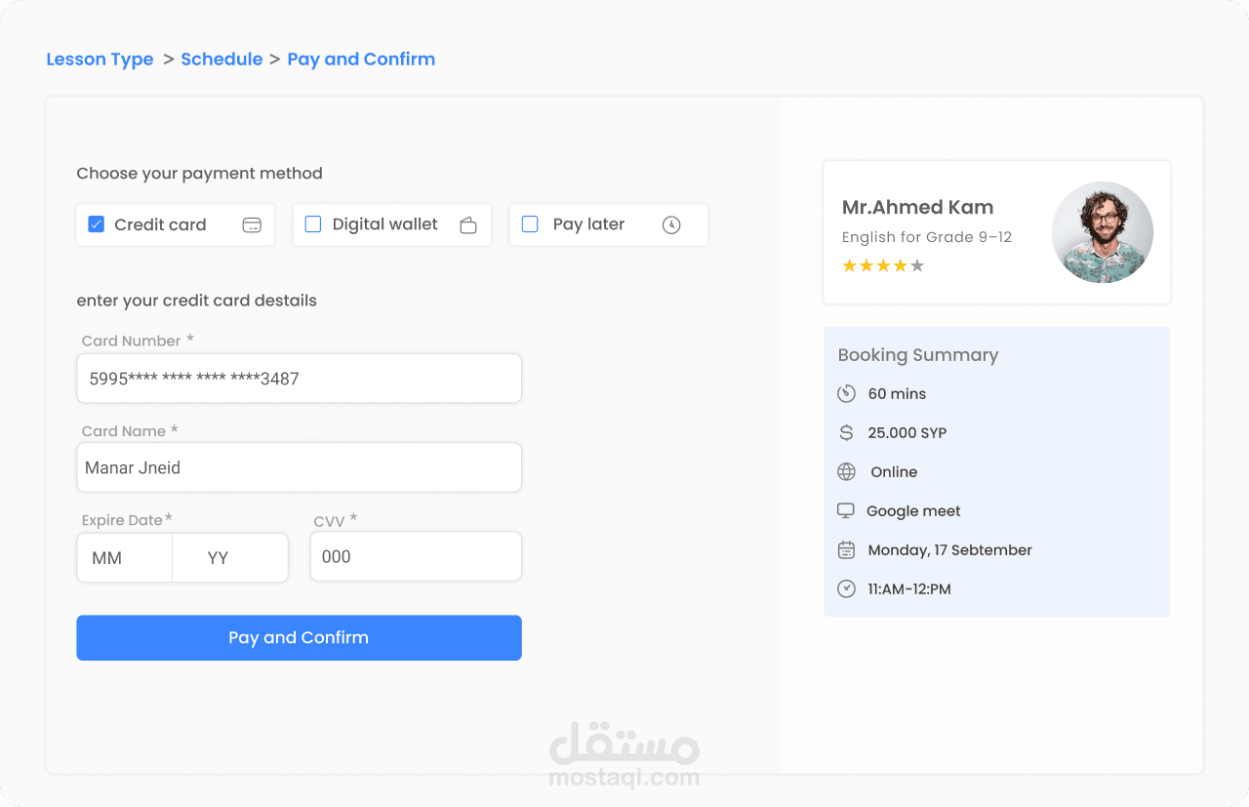The image size is (1249, 807).
Task: Click the calendar icon beside Monday date
Action: 846,549
